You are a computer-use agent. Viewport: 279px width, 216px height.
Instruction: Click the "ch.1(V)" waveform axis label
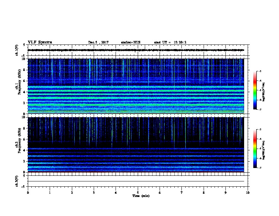coord(17,50)
